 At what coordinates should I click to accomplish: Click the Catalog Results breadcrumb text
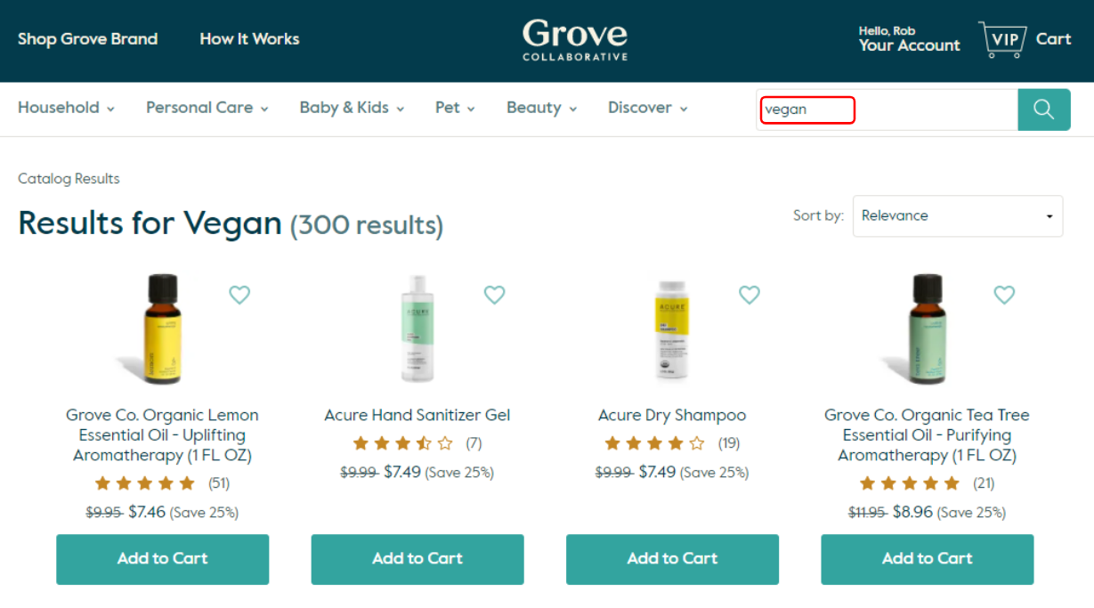point(69,179)
